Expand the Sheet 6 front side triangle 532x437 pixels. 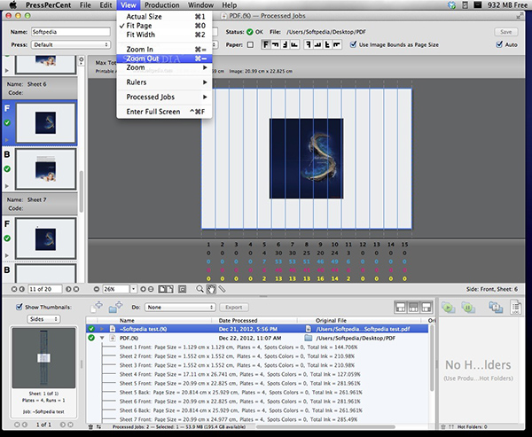pos(7,139)
